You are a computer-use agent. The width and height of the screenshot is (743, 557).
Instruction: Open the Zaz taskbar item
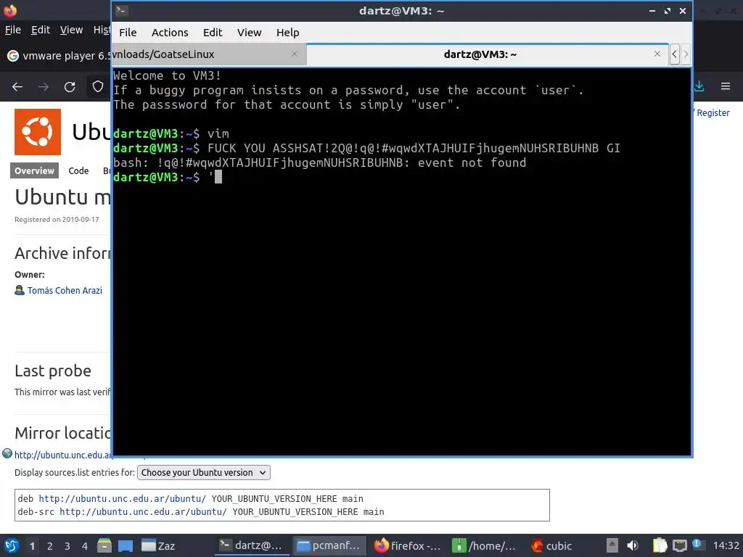pyautogui.click(x=158, y=545)
